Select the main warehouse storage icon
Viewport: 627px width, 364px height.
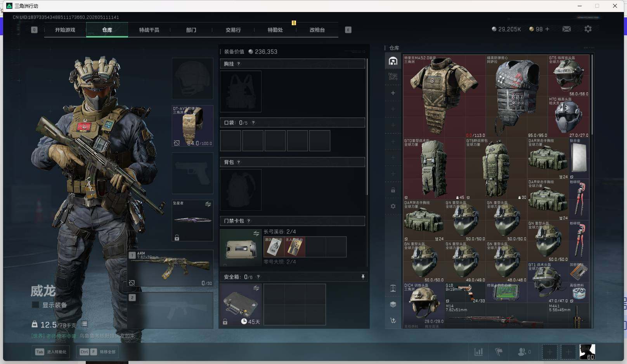393,61
